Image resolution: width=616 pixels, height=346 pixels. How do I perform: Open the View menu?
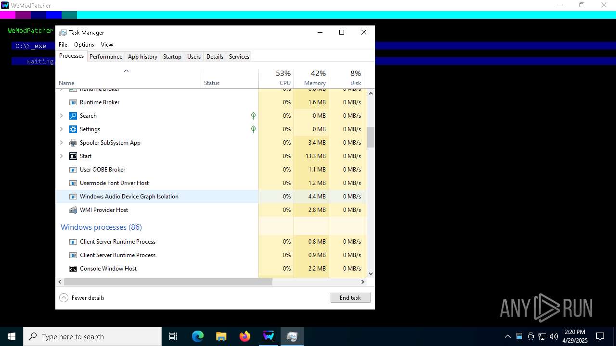coord(107,45)
